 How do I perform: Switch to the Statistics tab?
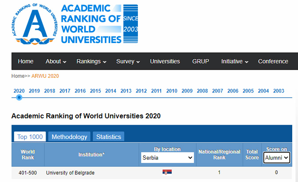(x=109, y=137)
